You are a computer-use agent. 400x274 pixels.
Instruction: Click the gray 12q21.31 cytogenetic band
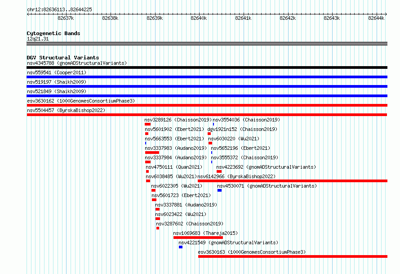207,44
